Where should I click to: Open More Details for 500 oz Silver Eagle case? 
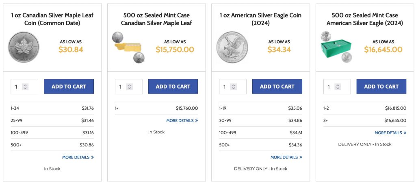click(390, 133)
